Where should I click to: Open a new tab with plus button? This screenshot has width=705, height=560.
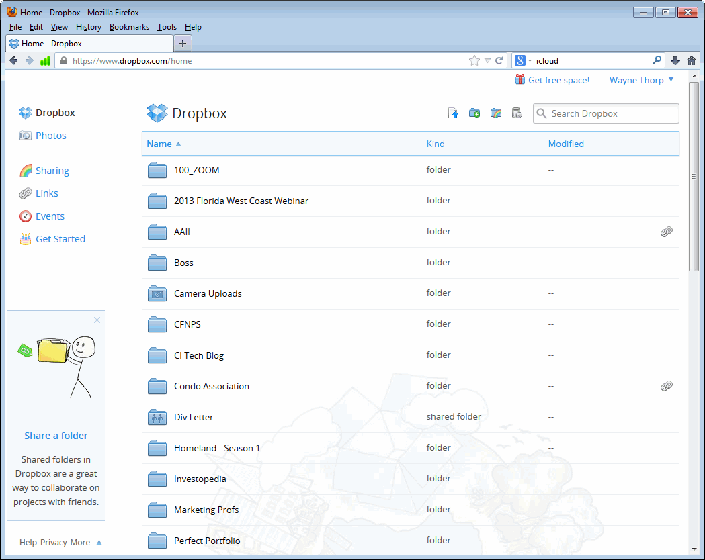183,44
